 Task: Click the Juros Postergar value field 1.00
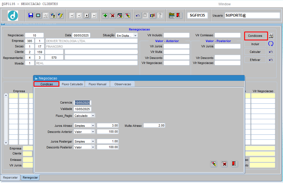108,141
